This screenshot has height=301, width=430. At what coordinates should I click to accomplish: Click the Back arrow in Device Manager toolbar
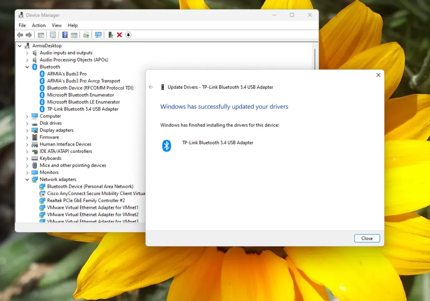point(20,35)
